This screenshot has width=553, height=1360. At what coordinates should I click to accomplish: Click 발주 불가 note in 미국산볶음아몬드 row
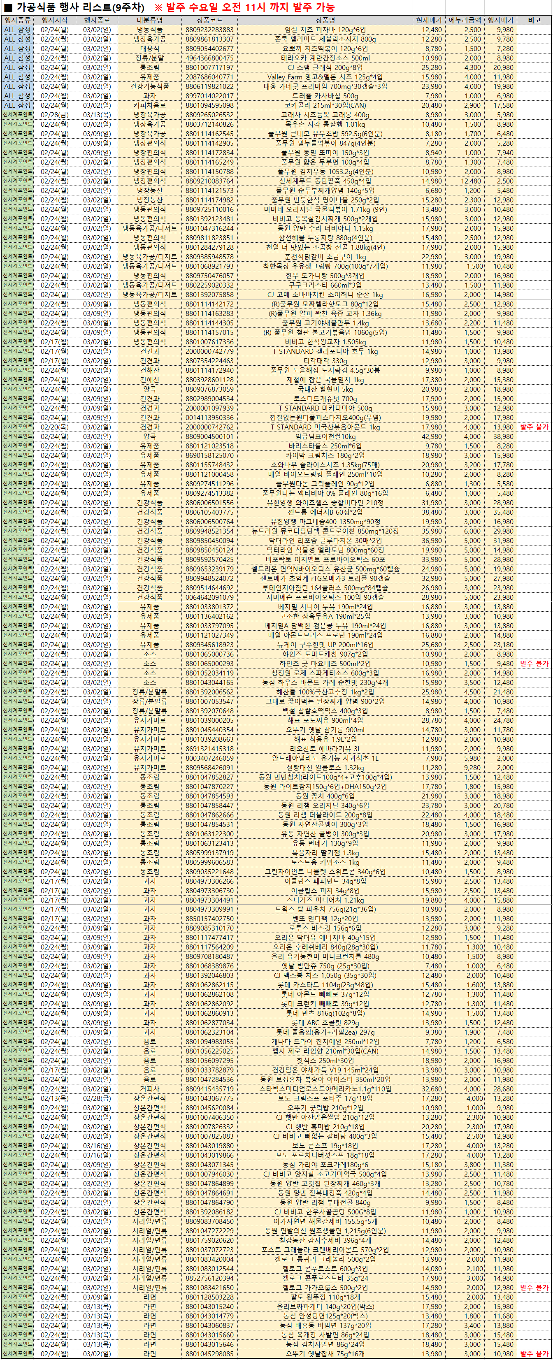[x=534, y=427]
